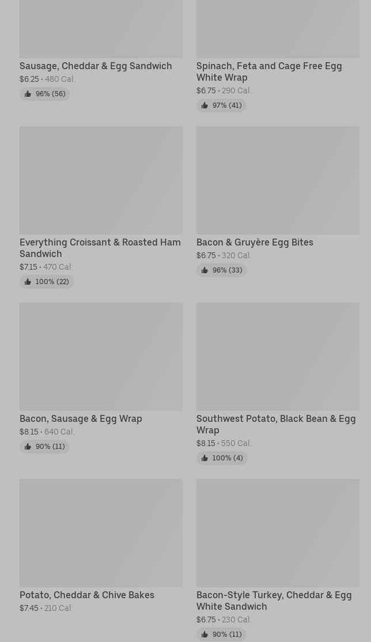The width and height of the screenshot is (371, 642).
Task: Open Spinach, Feta and Cage Free Egg White Wrap
Action: point(269,71)
